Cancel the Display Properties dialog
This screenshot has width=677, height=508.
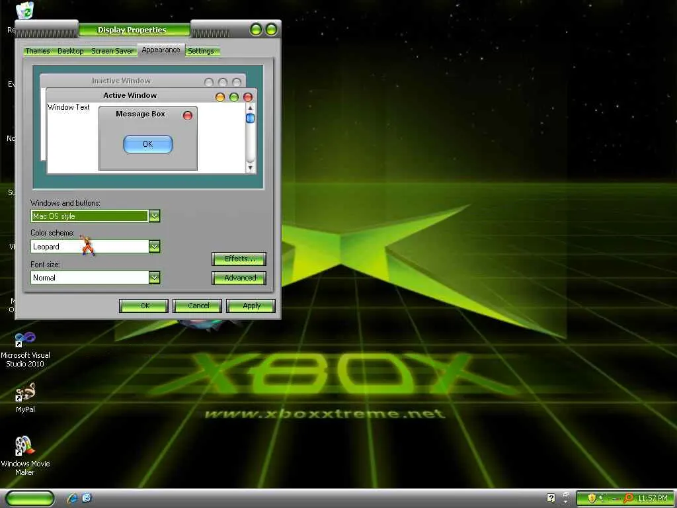[x=197, y=306]
